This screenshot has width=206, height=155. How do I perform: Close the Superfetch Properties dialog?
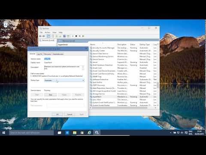pos(86,49)
